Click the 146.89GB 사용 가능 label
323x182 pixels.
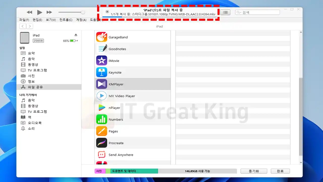click(197, 171)
